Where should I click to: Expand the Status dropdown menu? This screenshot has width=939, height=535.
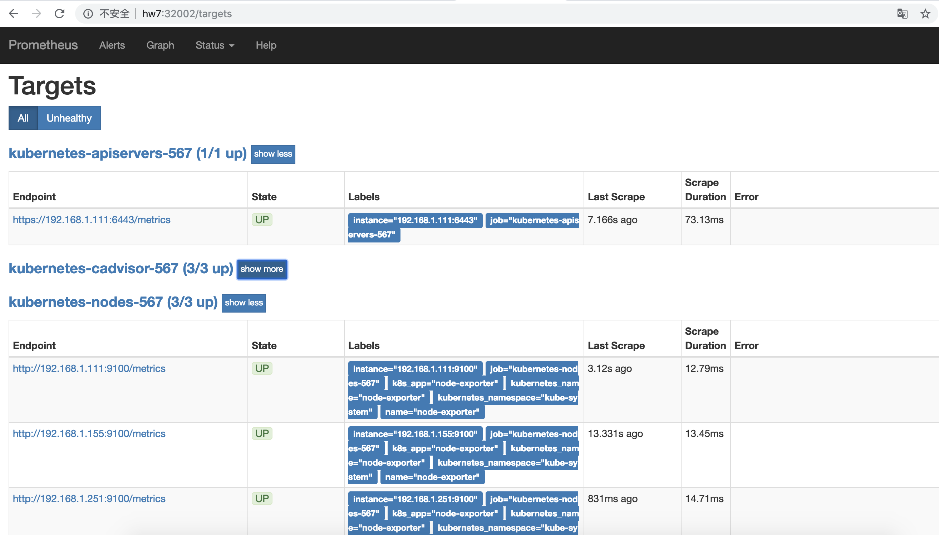(215, 45)
